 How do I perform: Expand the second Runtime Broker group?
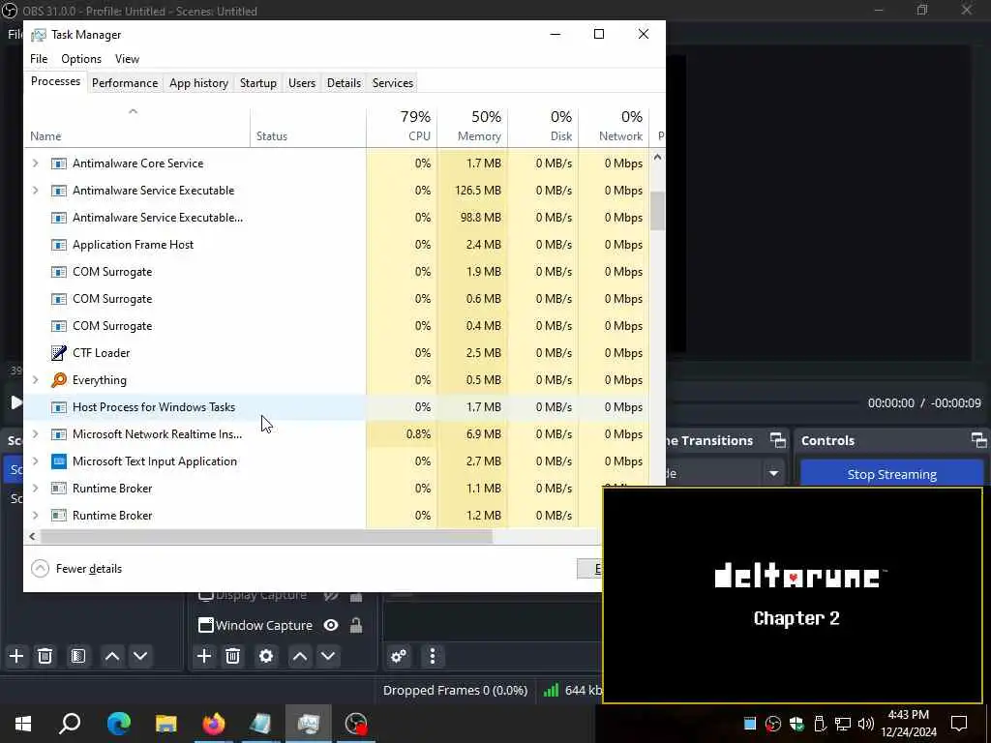(36, 516)
